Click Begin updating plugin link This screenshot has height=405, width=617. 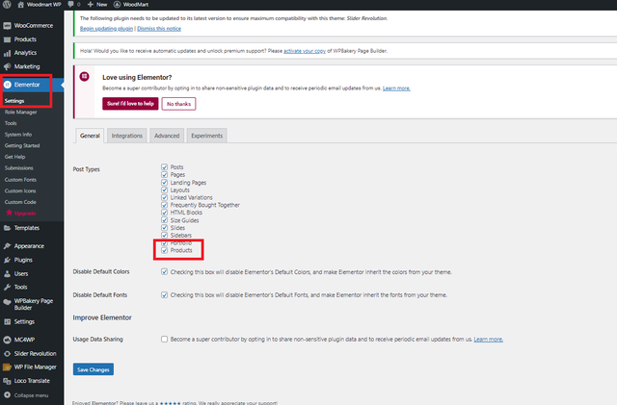(106, 29)
